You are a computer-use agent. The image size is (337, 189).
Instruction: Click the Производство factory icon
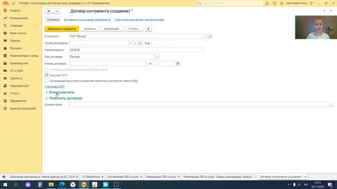coord(5,63)
